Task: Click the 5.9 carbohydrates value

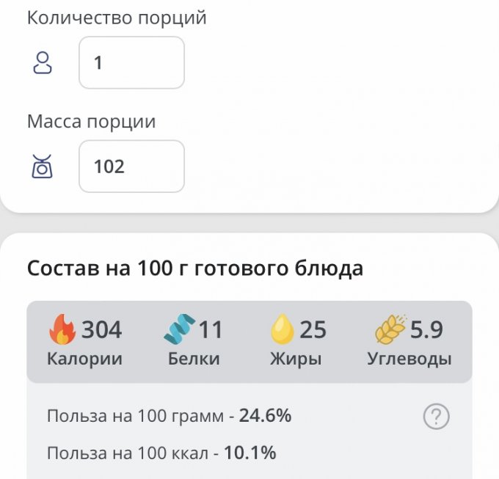Action: coord(426,329)
